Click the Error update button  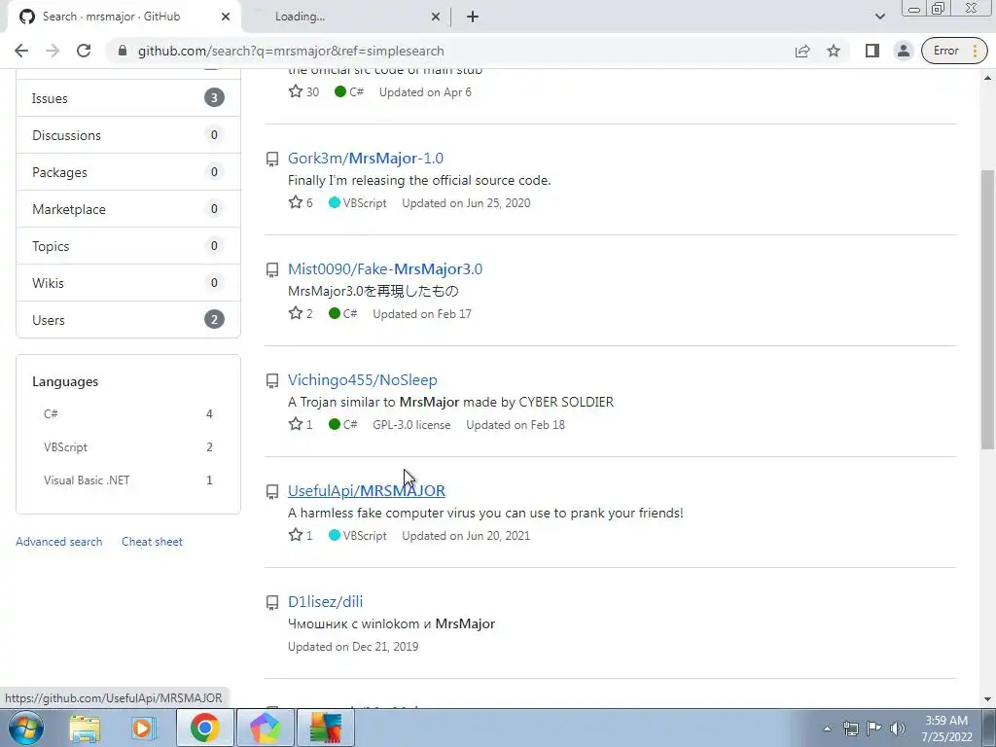[x=954, y=51]
